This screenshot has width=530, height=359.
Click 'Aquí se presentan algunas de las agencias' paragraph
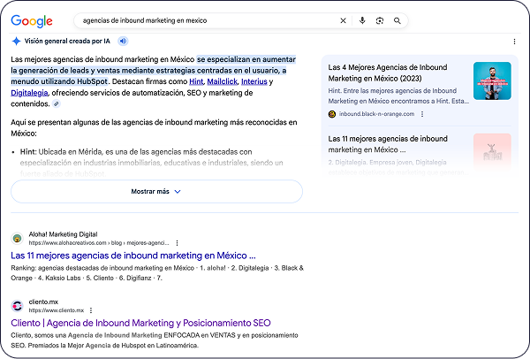click(x=154, y=128)
